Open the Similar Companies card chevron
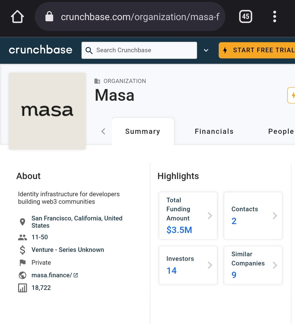This screenshot has height=324, width=295. [x=275, y=265]
